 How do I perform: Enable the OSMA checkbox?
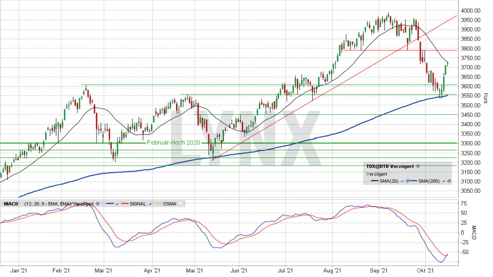tap(180, 204)
